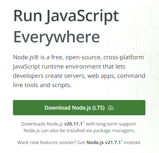This screenshot has height=153, width=159.
Task: Click the cloud download icon
Action: coord(111,108)
